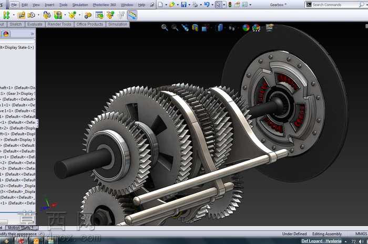Open the Undo history dropdown arrow
Screen dimensions: 368x244
pyautogui.click(x=212, y=5)
